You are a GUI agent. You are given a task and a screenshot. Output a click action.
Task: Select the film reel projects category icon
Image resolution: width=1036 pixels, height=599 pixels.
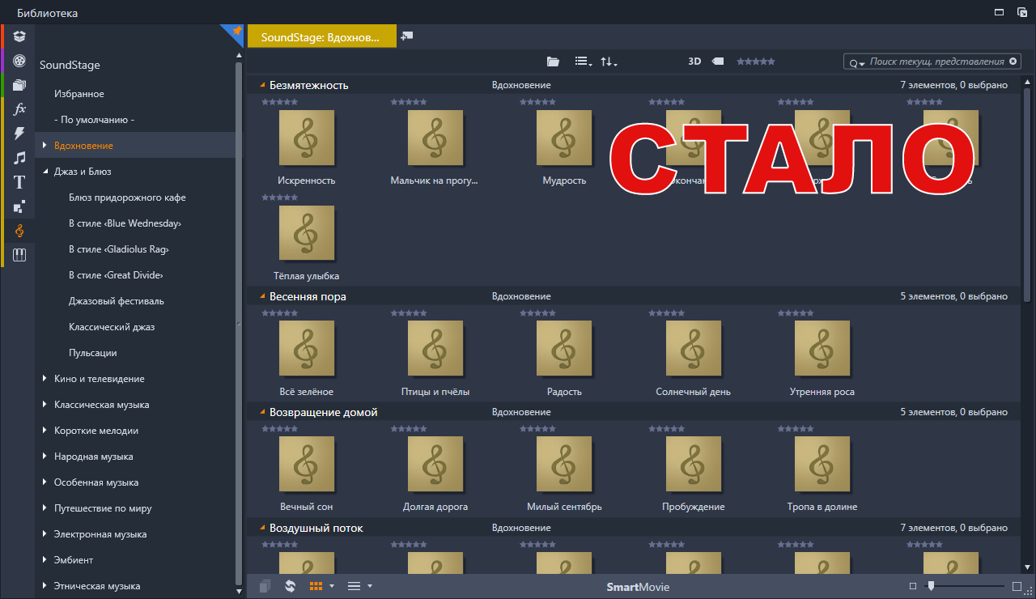(19, 61)
